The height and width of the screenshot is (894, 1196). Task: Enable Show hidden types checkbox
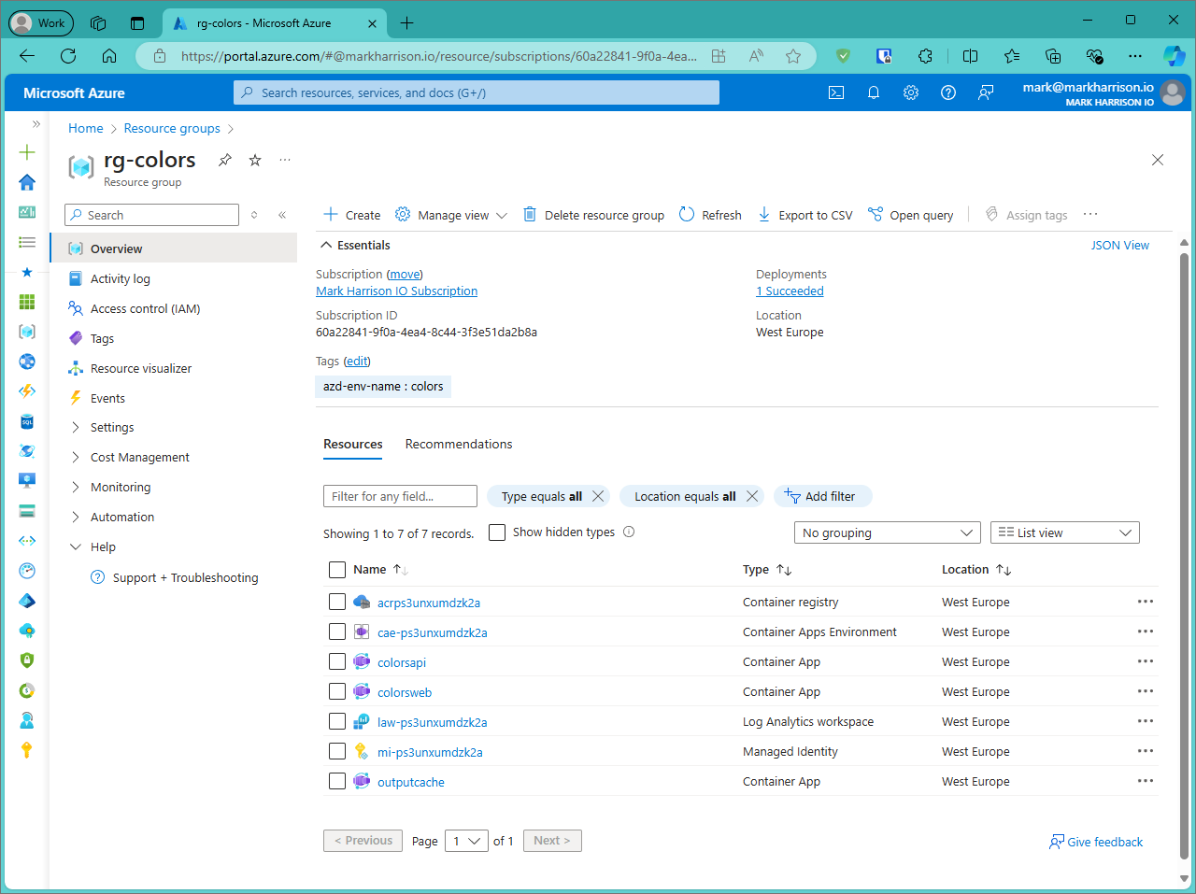(x=497, y=532)
